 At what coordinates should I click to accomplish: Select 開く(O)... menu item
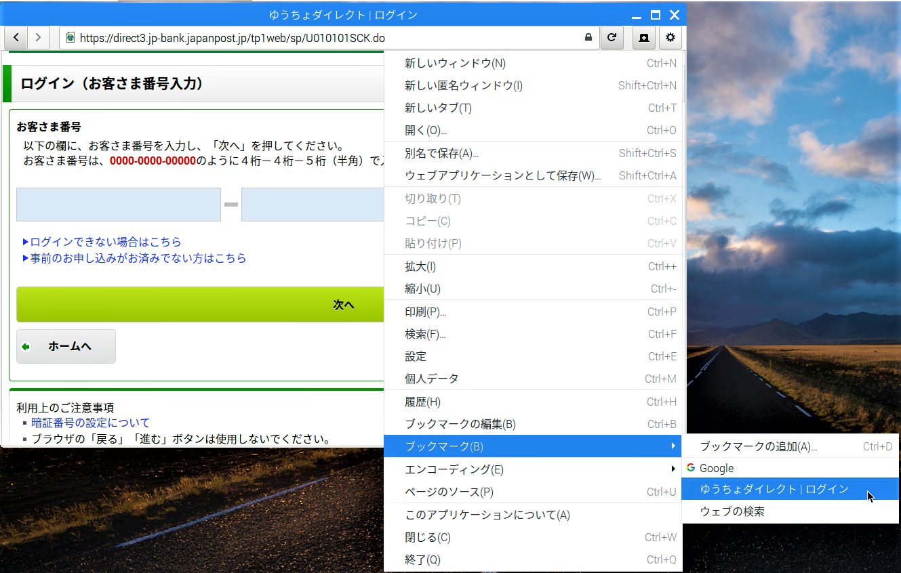533,131
